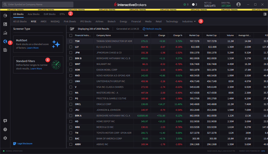268x154 pixels.
Task: Click the NVO ticker symbol
Action: click(x=77, y=76)
